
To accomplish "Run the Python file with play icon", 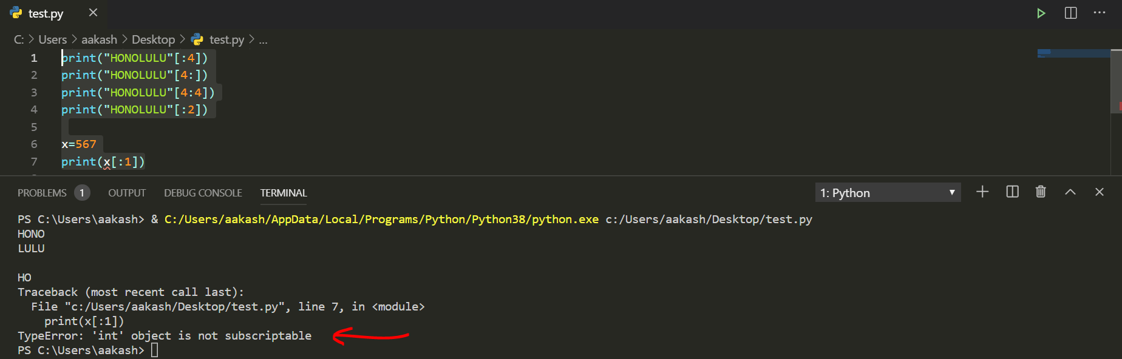I will [x=1041, y=13].
